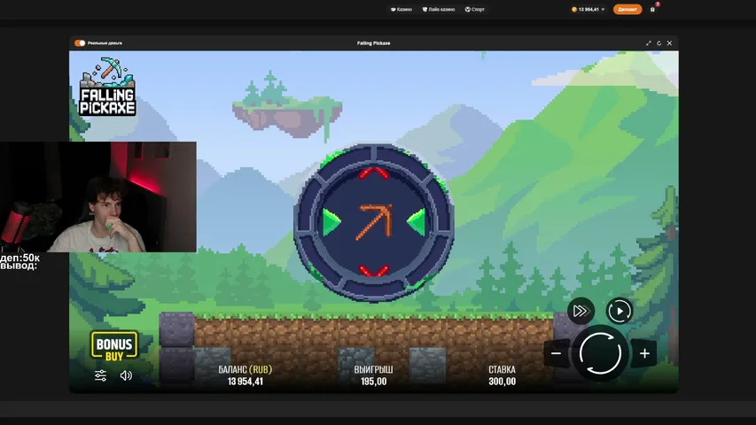756x425 pixels.
Task: Open the Лайв казино section
Action: pyautogui.click(x=439, y=9)
